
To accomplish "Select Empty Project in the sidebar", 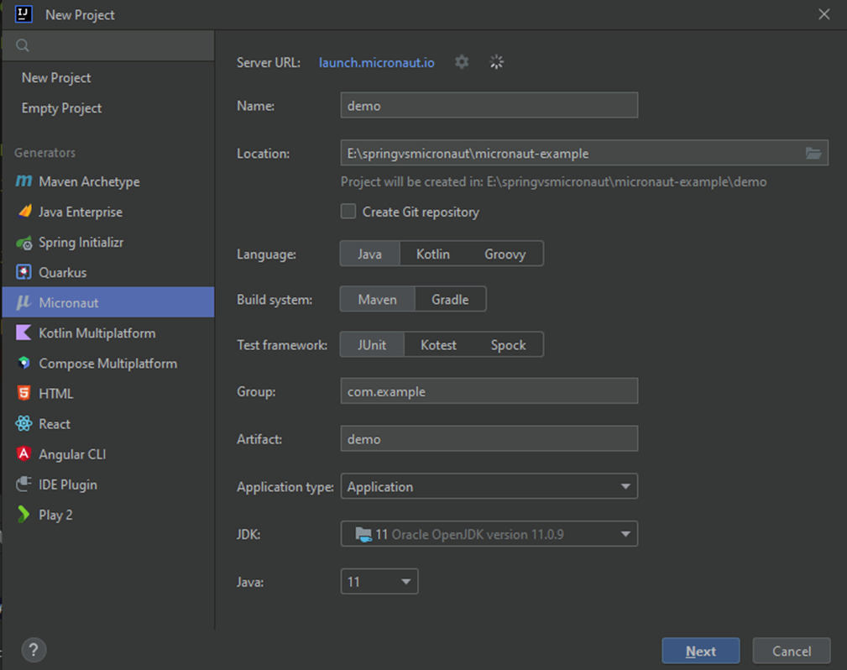I will (x=108, y=108).
